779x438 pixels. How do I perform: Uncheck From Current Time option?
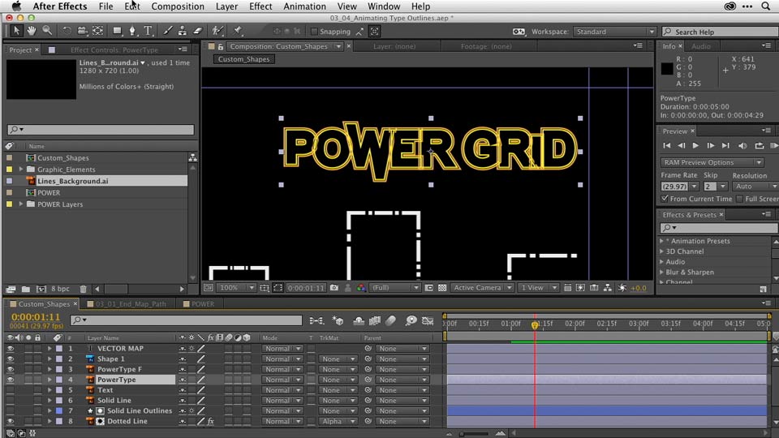click(x=665, y=199)
